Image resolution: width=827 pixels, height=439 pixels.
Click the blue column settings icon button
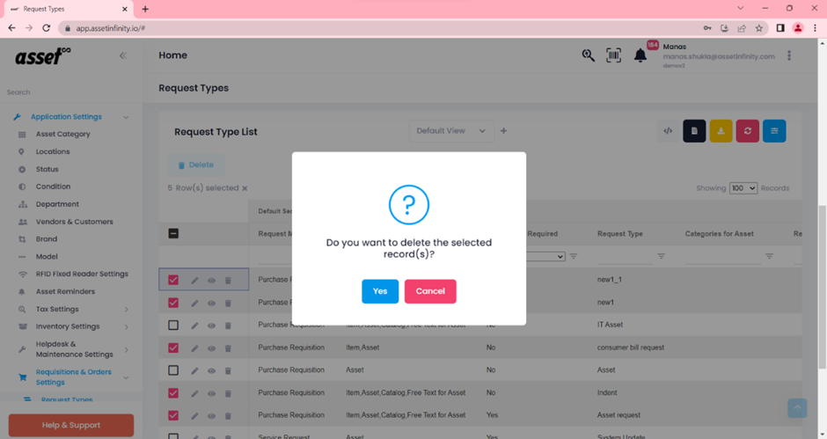pyautogui.click(x=774, y=131)
